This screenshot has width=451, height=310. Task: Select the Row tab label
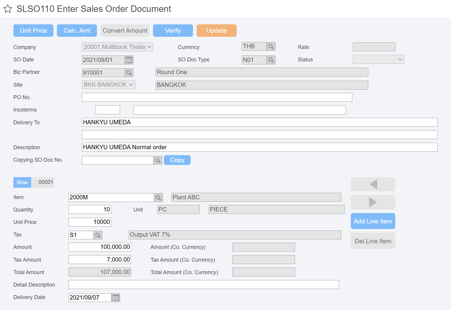(x=22, y=182)
